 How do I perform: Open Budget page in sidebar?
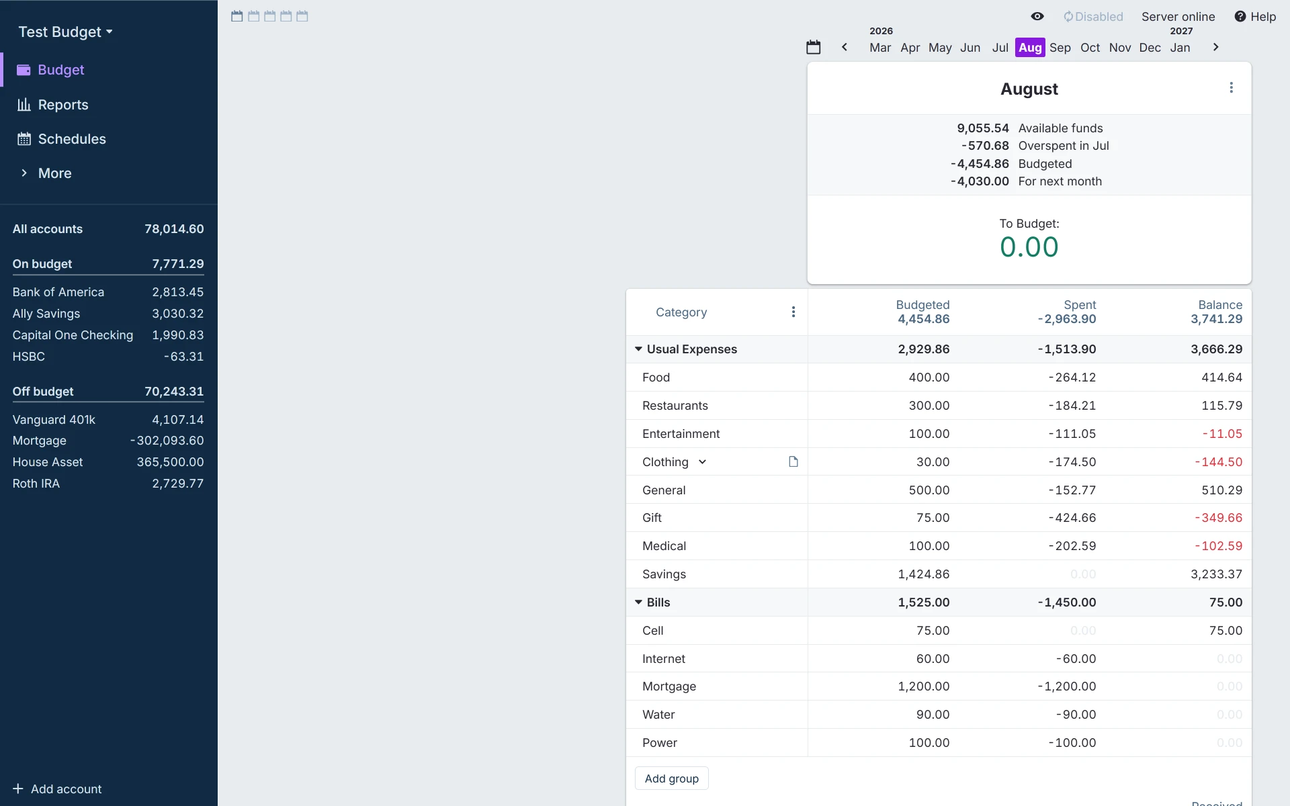[x=109, y=70]
